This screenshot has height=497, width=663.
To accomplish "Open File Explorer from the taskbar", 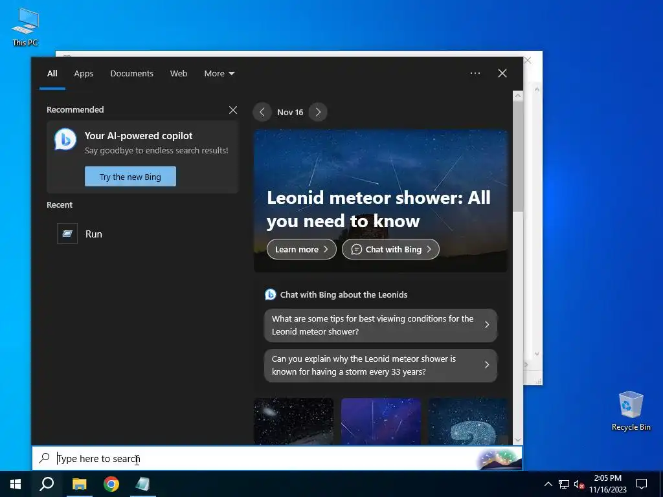I will point(79,484).
